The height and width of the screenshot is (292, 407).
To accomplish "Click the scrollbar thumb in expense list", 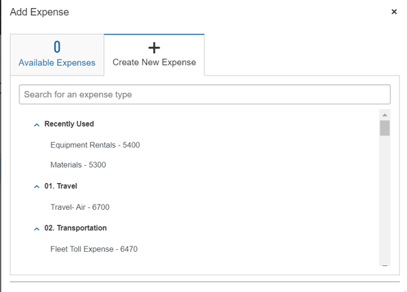I will (385, 128).
